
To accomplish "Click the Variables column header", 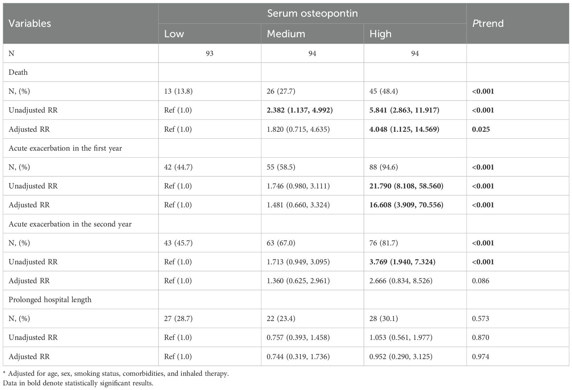I will pyautogui.click(x=30, y=24).
